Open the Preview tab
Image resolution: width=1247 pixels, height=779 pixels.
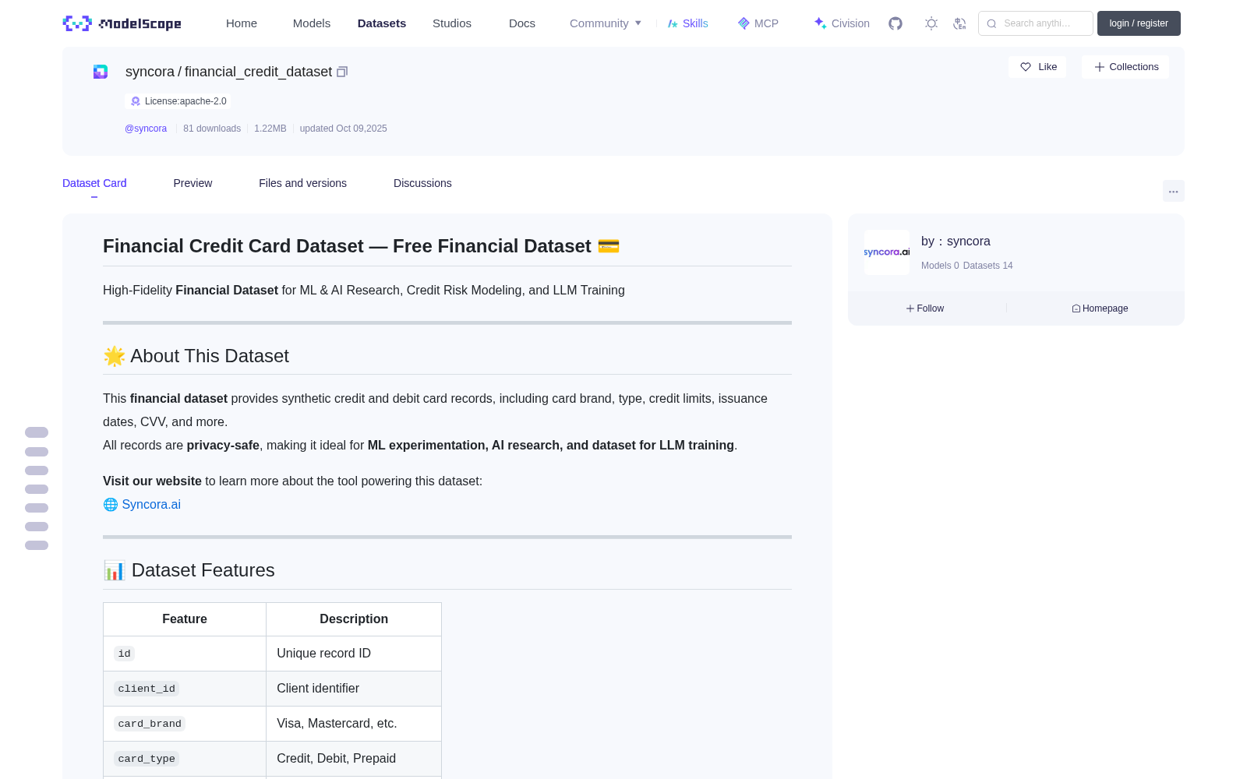point(193,183)
